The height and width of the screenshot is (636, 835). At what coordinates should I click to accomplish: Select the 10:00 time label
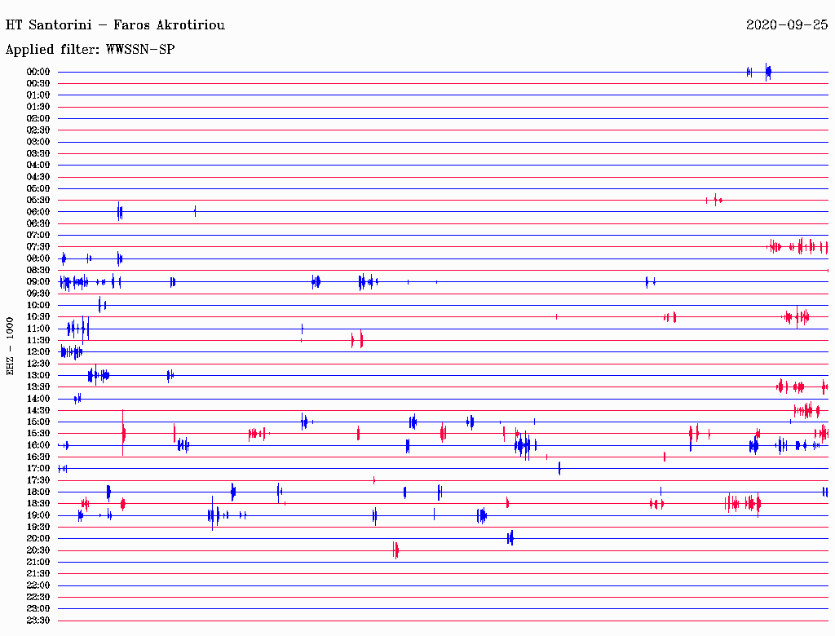tap(38, 305)
